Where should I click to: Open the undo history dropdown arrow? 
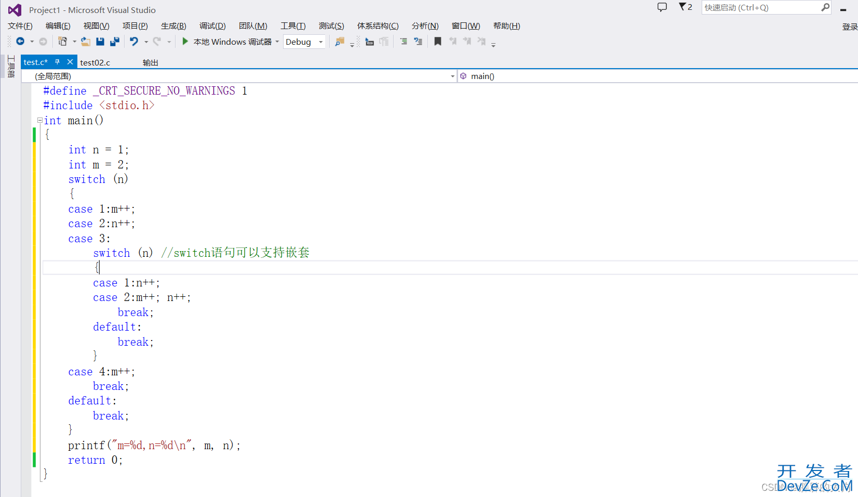point(146,42)
